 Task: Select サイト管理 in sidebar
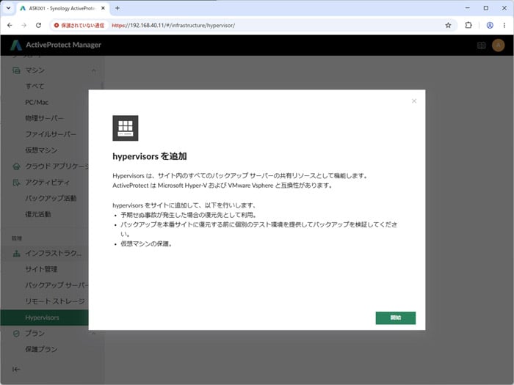click(x=41, y=269)
